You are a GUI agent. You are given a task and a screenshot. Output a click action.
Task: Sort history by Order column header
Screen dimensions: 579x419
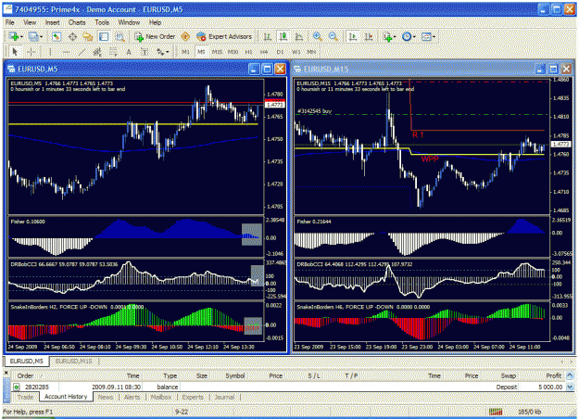[28, 375]
